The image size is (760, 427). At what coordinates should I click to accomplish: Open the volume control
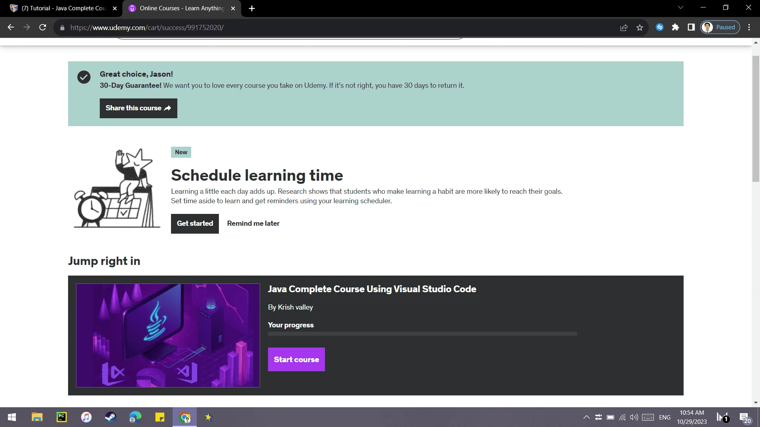(634, 417)
